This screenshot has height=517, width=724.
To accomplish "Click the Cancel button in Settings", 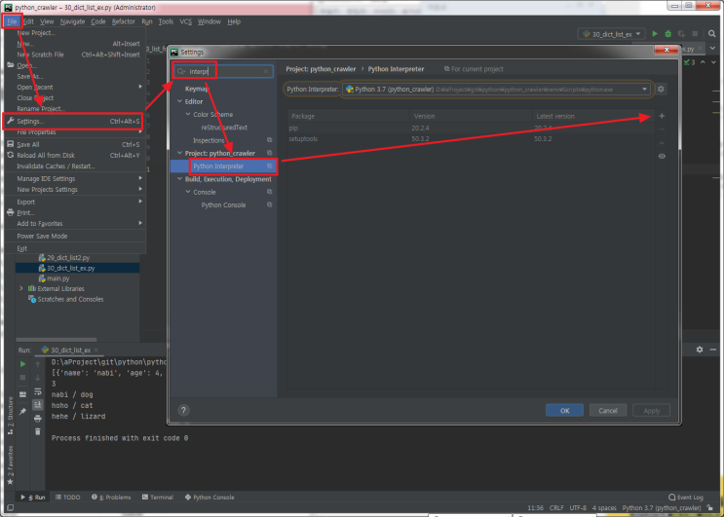I will coord(608,411).
